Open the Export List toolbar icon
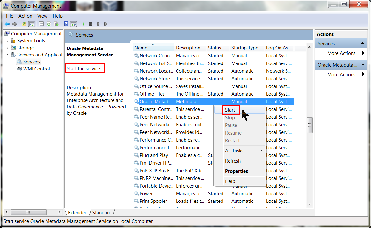Screen dimensions: 371x228 [x=56, y=24]
